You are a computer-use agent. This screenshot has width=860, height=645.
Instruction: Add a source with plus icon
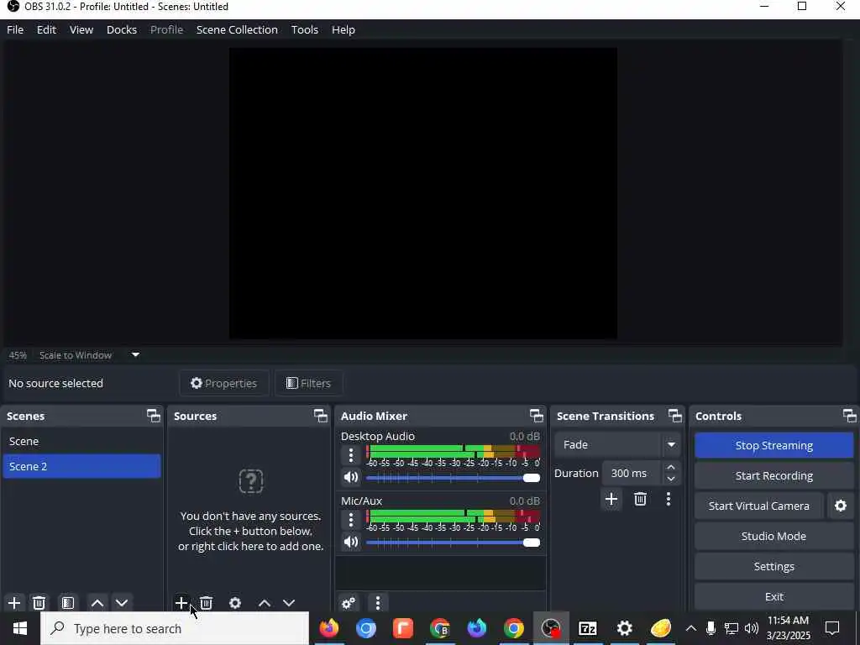coord(181,603)
